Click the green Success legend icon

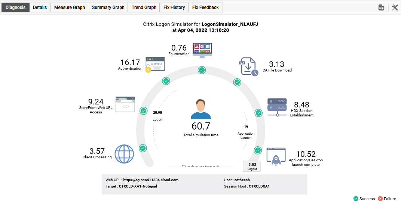point(356,199)
